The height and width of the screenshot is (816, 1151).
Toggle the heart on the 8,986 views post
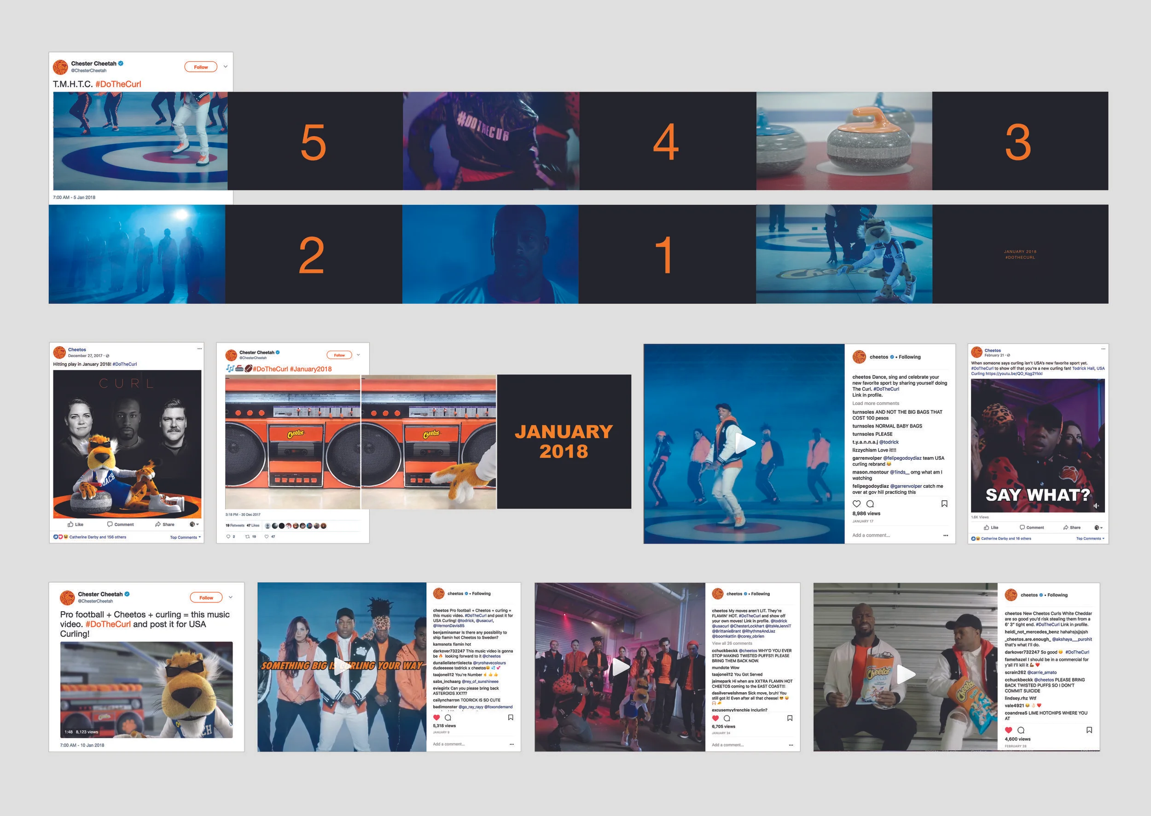tap(856, 503)
